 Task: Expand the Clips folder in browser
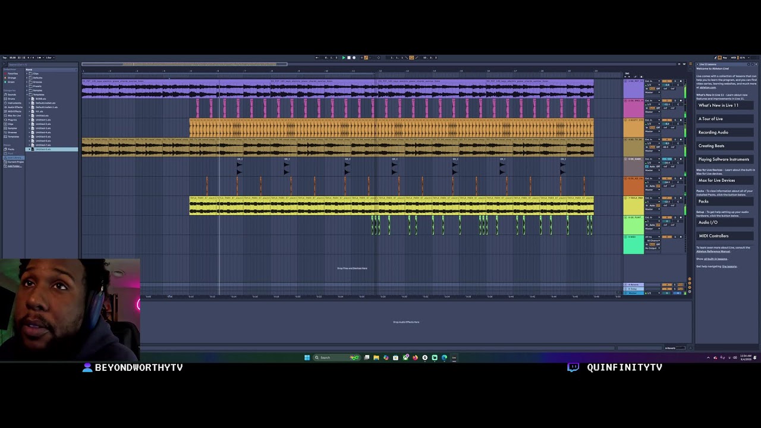pos(27,74)
